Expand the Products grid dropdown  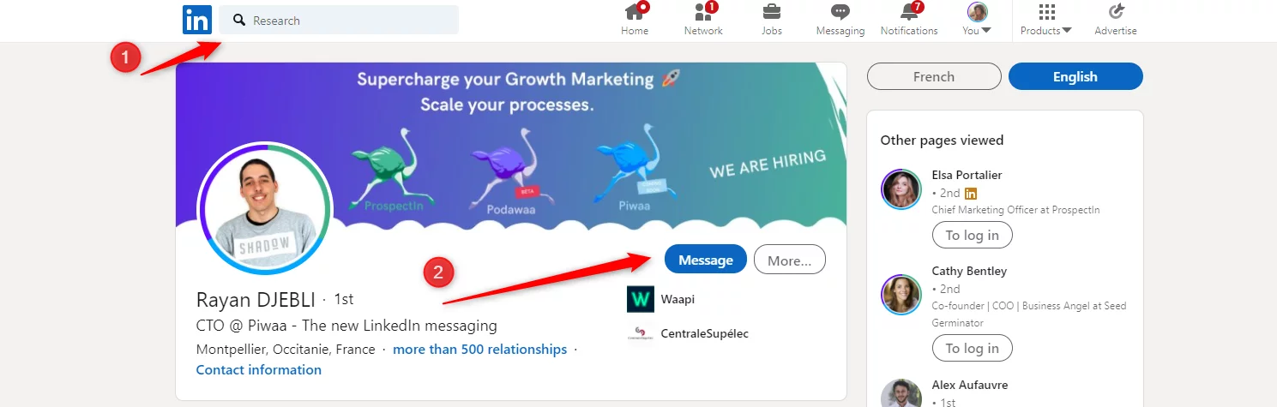click(1046, 20)
